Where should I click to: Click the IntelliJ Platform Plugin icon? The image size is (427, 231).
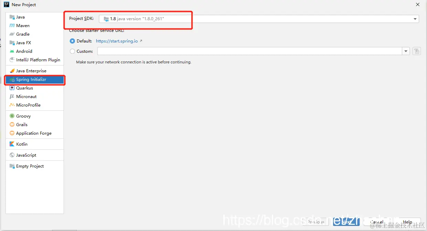(12, 60)
